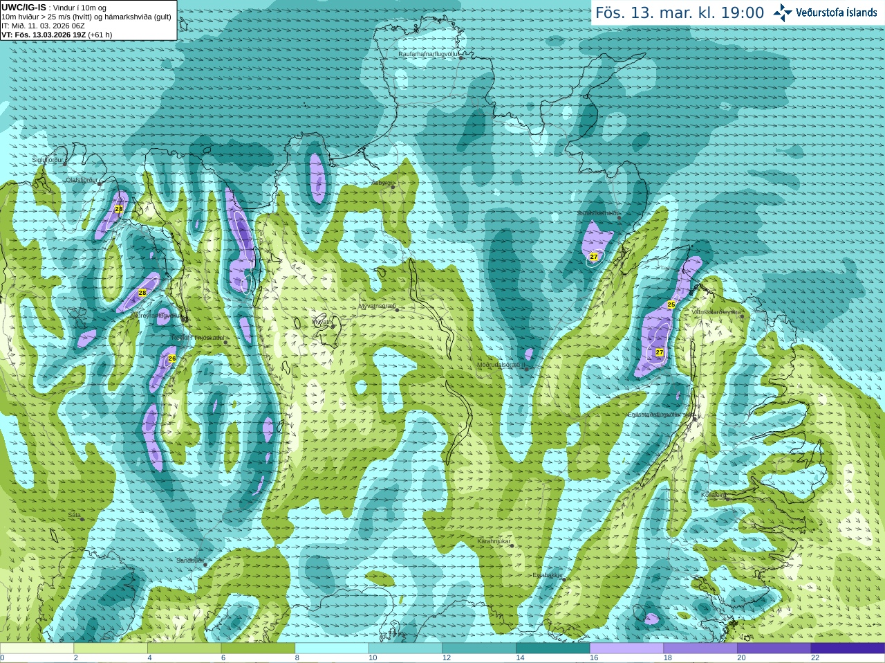Select the Akureyrarflugvöllur station label
The height and width of the screenshot is (663, 885).
[156, 316]
